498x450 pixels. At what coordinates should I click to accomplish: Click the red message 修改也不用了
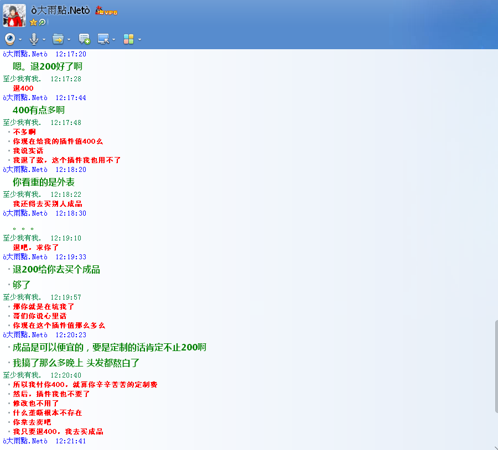(36, 404)
